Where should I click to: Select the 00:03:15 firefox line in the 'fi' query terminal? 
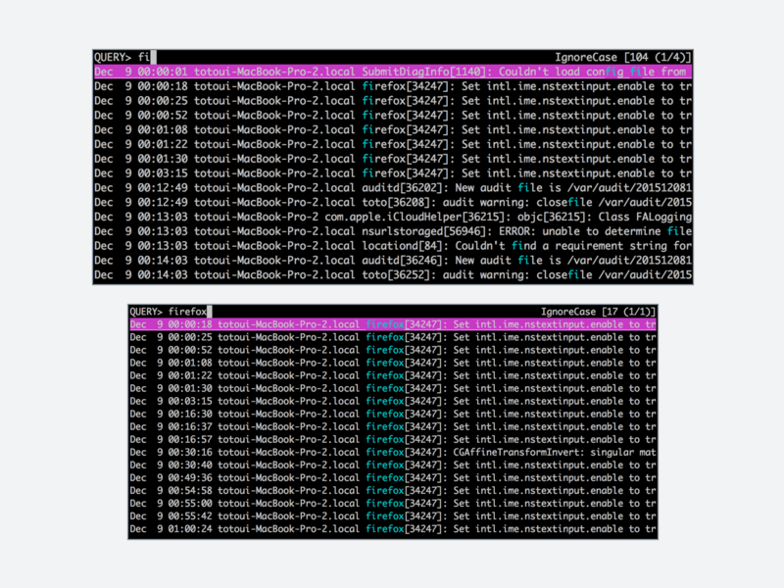coord(393,173)
